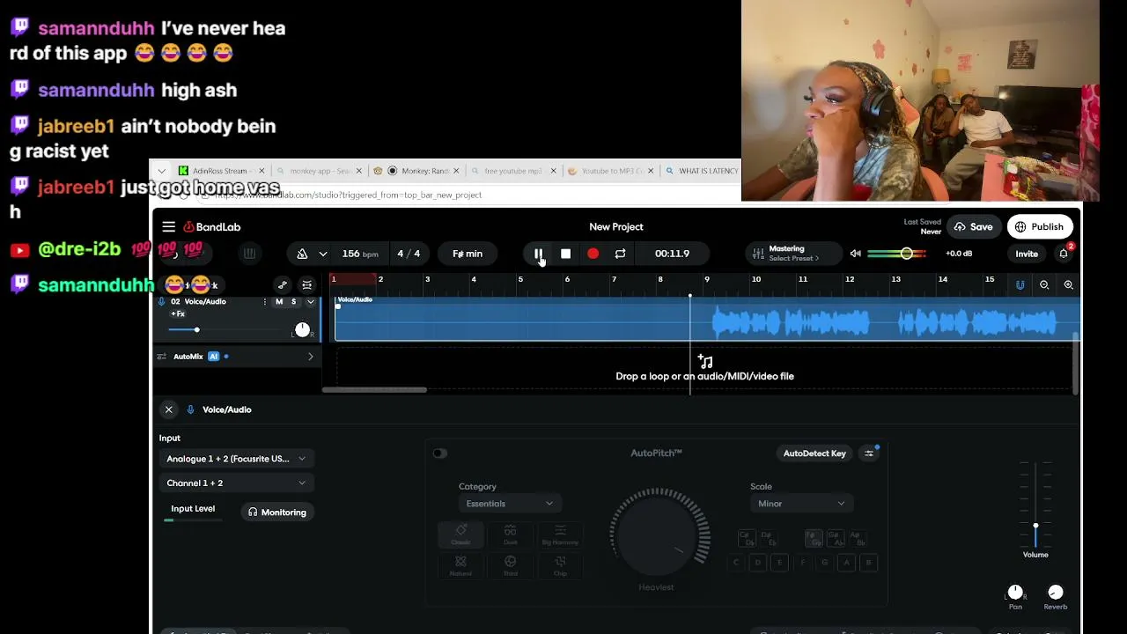Viewport: 1127px width, 634px height.
Task: Select the Chip AutoPitch preset
Action: pos(560,565)
